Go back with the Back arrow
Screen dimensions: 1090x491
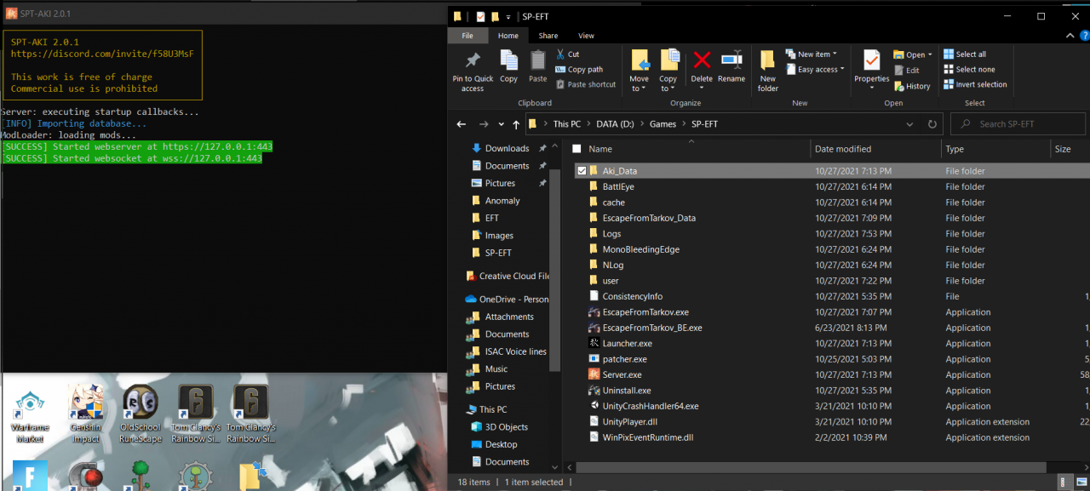coord(462,124)
